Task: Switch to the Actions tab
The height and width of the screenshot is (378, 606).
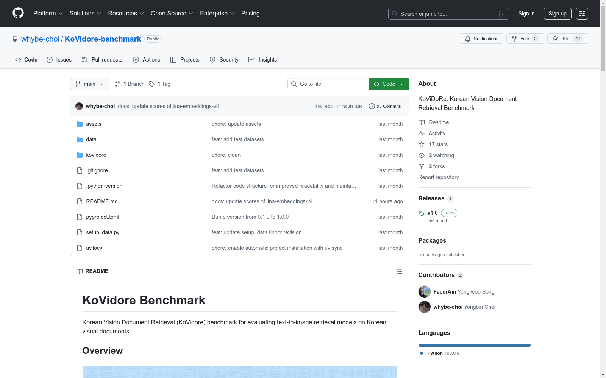Action: click(x=147, y=60)
